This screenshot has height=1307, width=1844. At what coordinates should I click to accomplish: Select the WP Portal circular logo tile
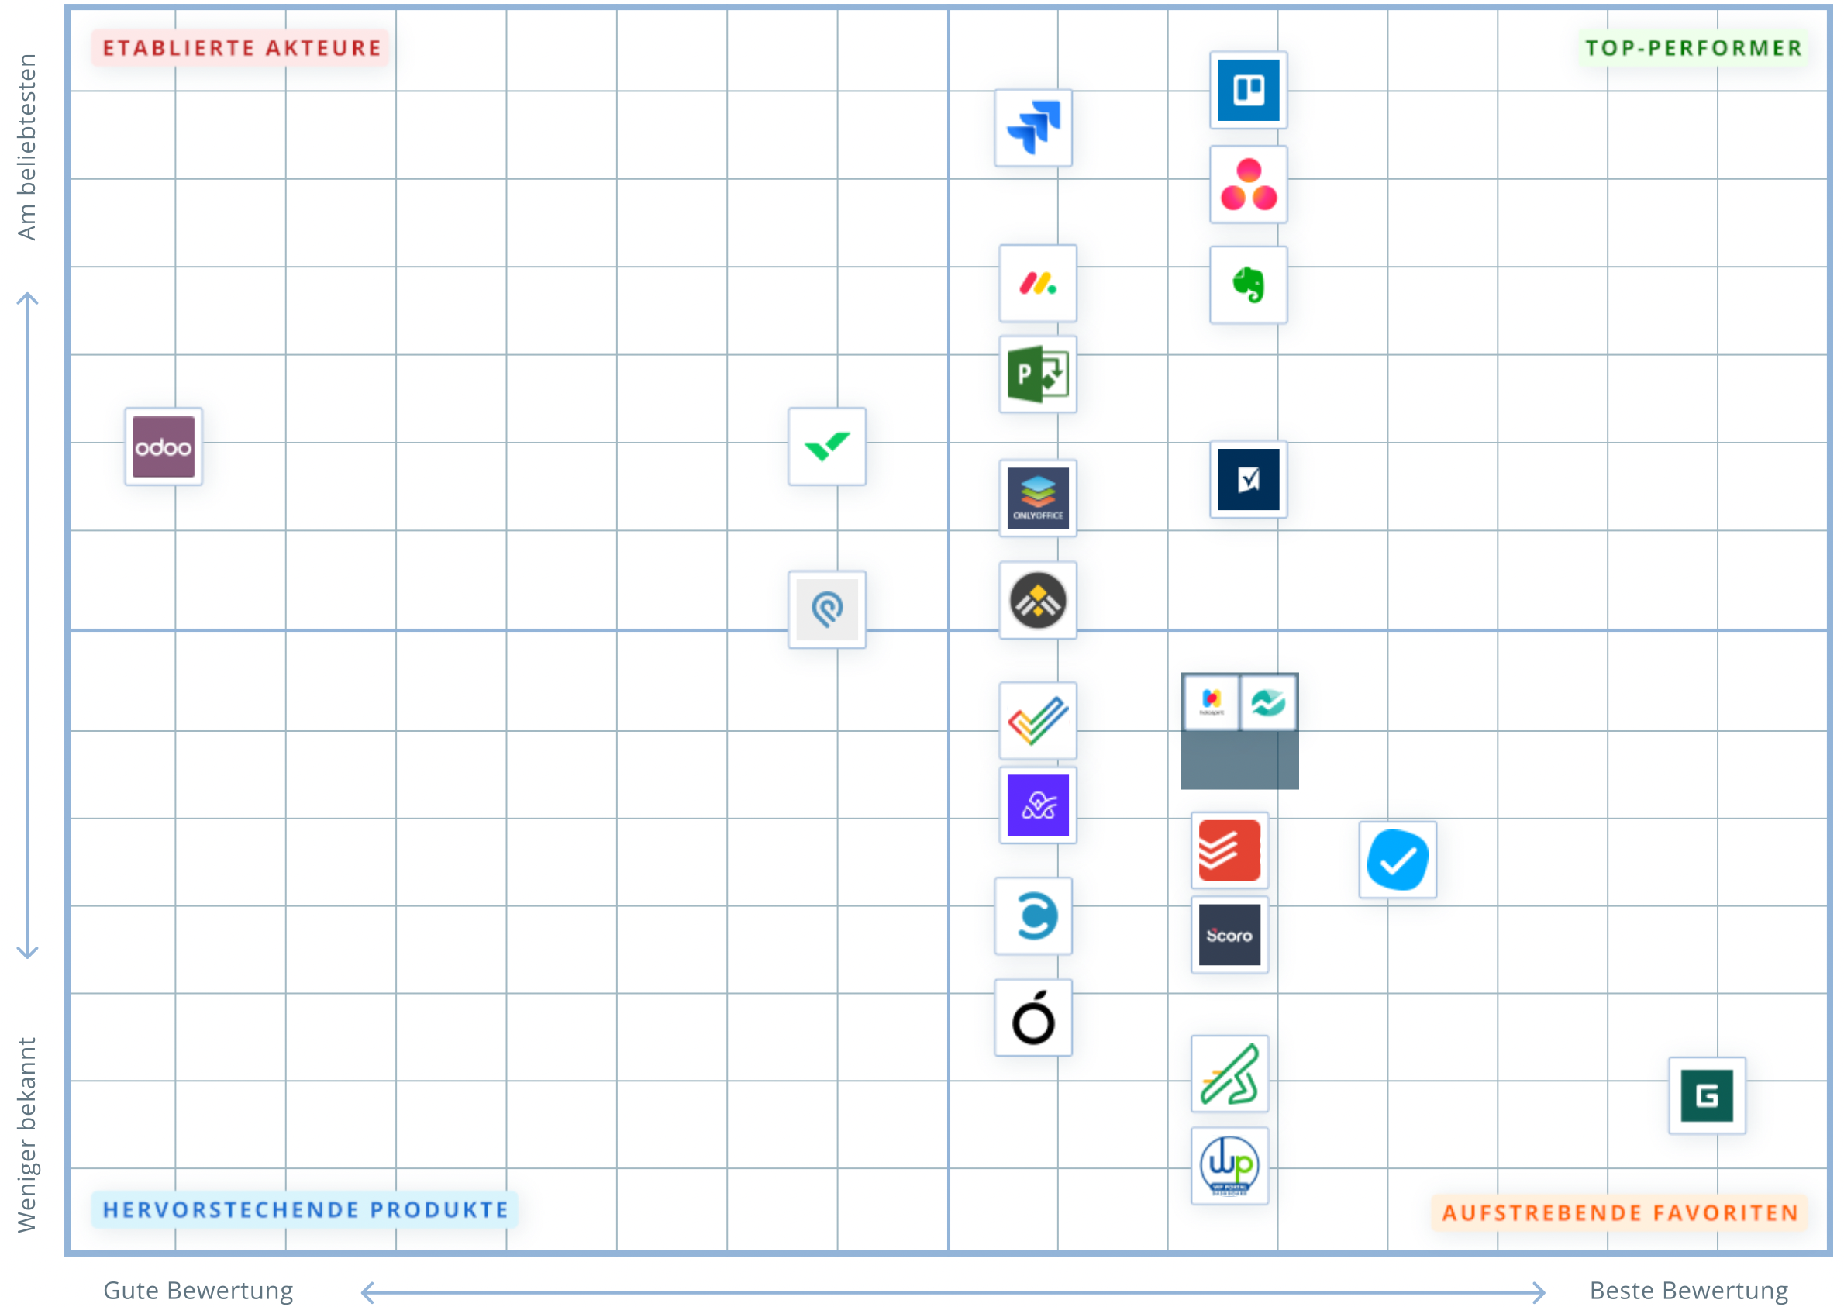click(x=1229, y=1166)
